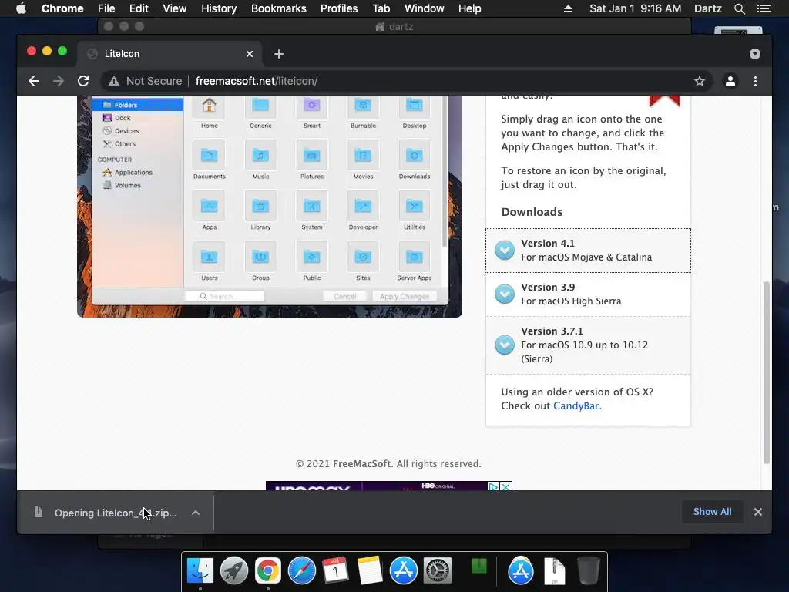Download Version 3.7.1 for Sierra
Screen dimensions: 789x592
click(588, 345)
